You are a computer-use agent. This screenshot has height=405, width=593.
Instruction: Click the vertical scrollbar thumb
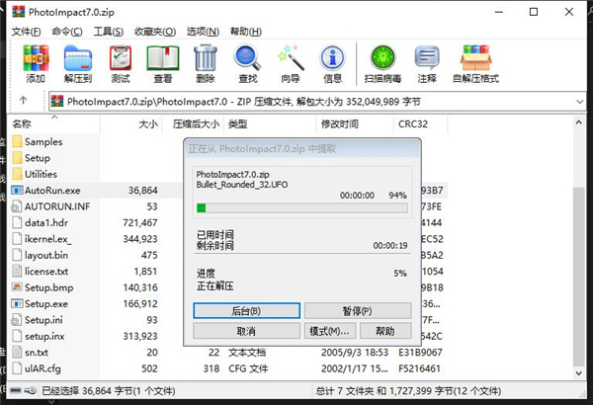tap(578, 276)
